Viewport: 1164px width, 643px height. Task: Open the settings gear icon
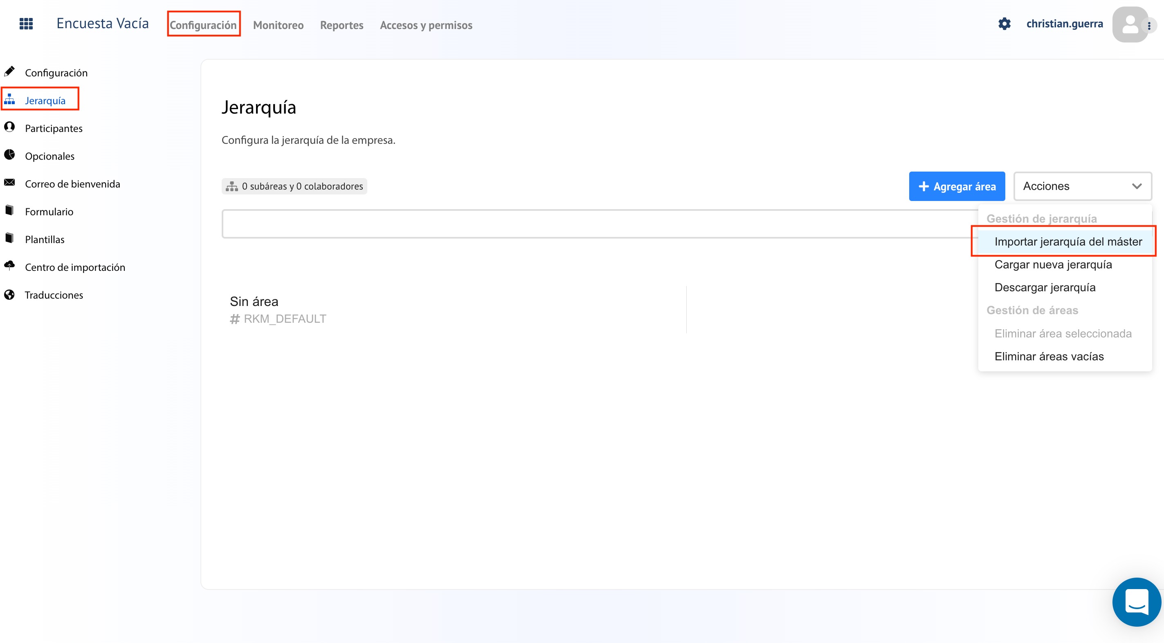[x=1004, y=23]
